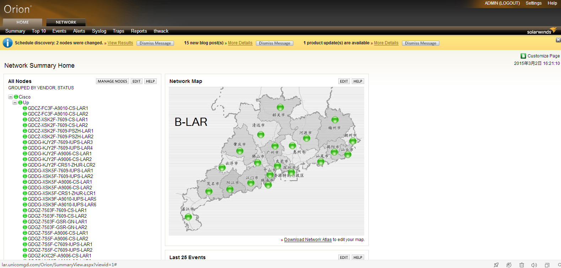Open node GDGZ-7503F-GSR-GN-LAR1
The width and height of the screenshot is (561, 268).
[57, 222]
